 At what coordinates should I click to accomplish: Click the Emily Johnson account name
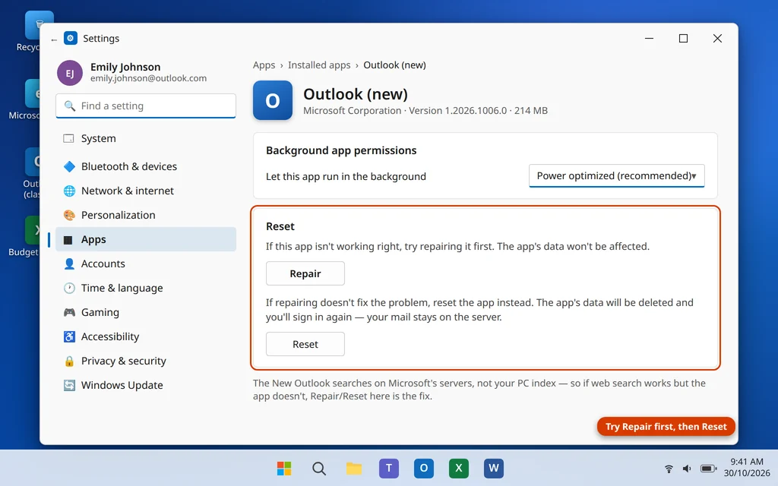[x=125, y=67]
